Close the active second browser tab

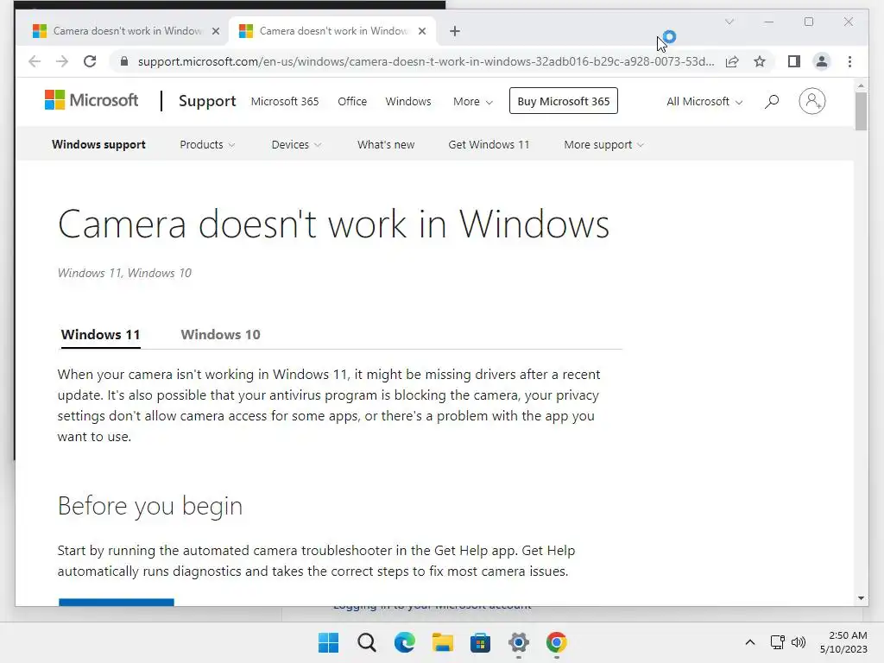point(421,31)
